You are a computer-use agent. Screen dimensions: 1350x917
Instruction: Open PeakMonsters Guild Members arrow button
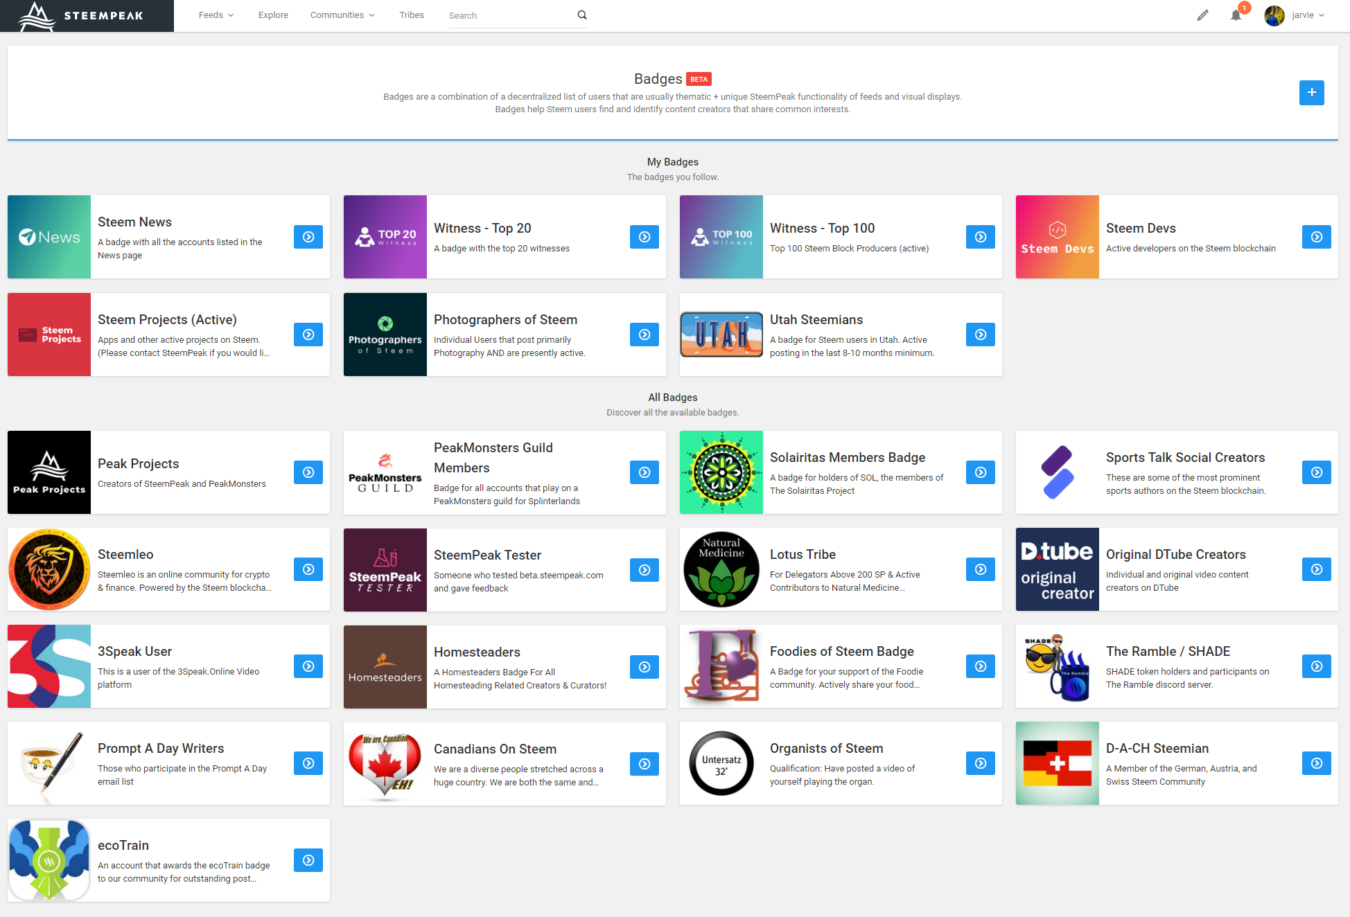point(645,472)
